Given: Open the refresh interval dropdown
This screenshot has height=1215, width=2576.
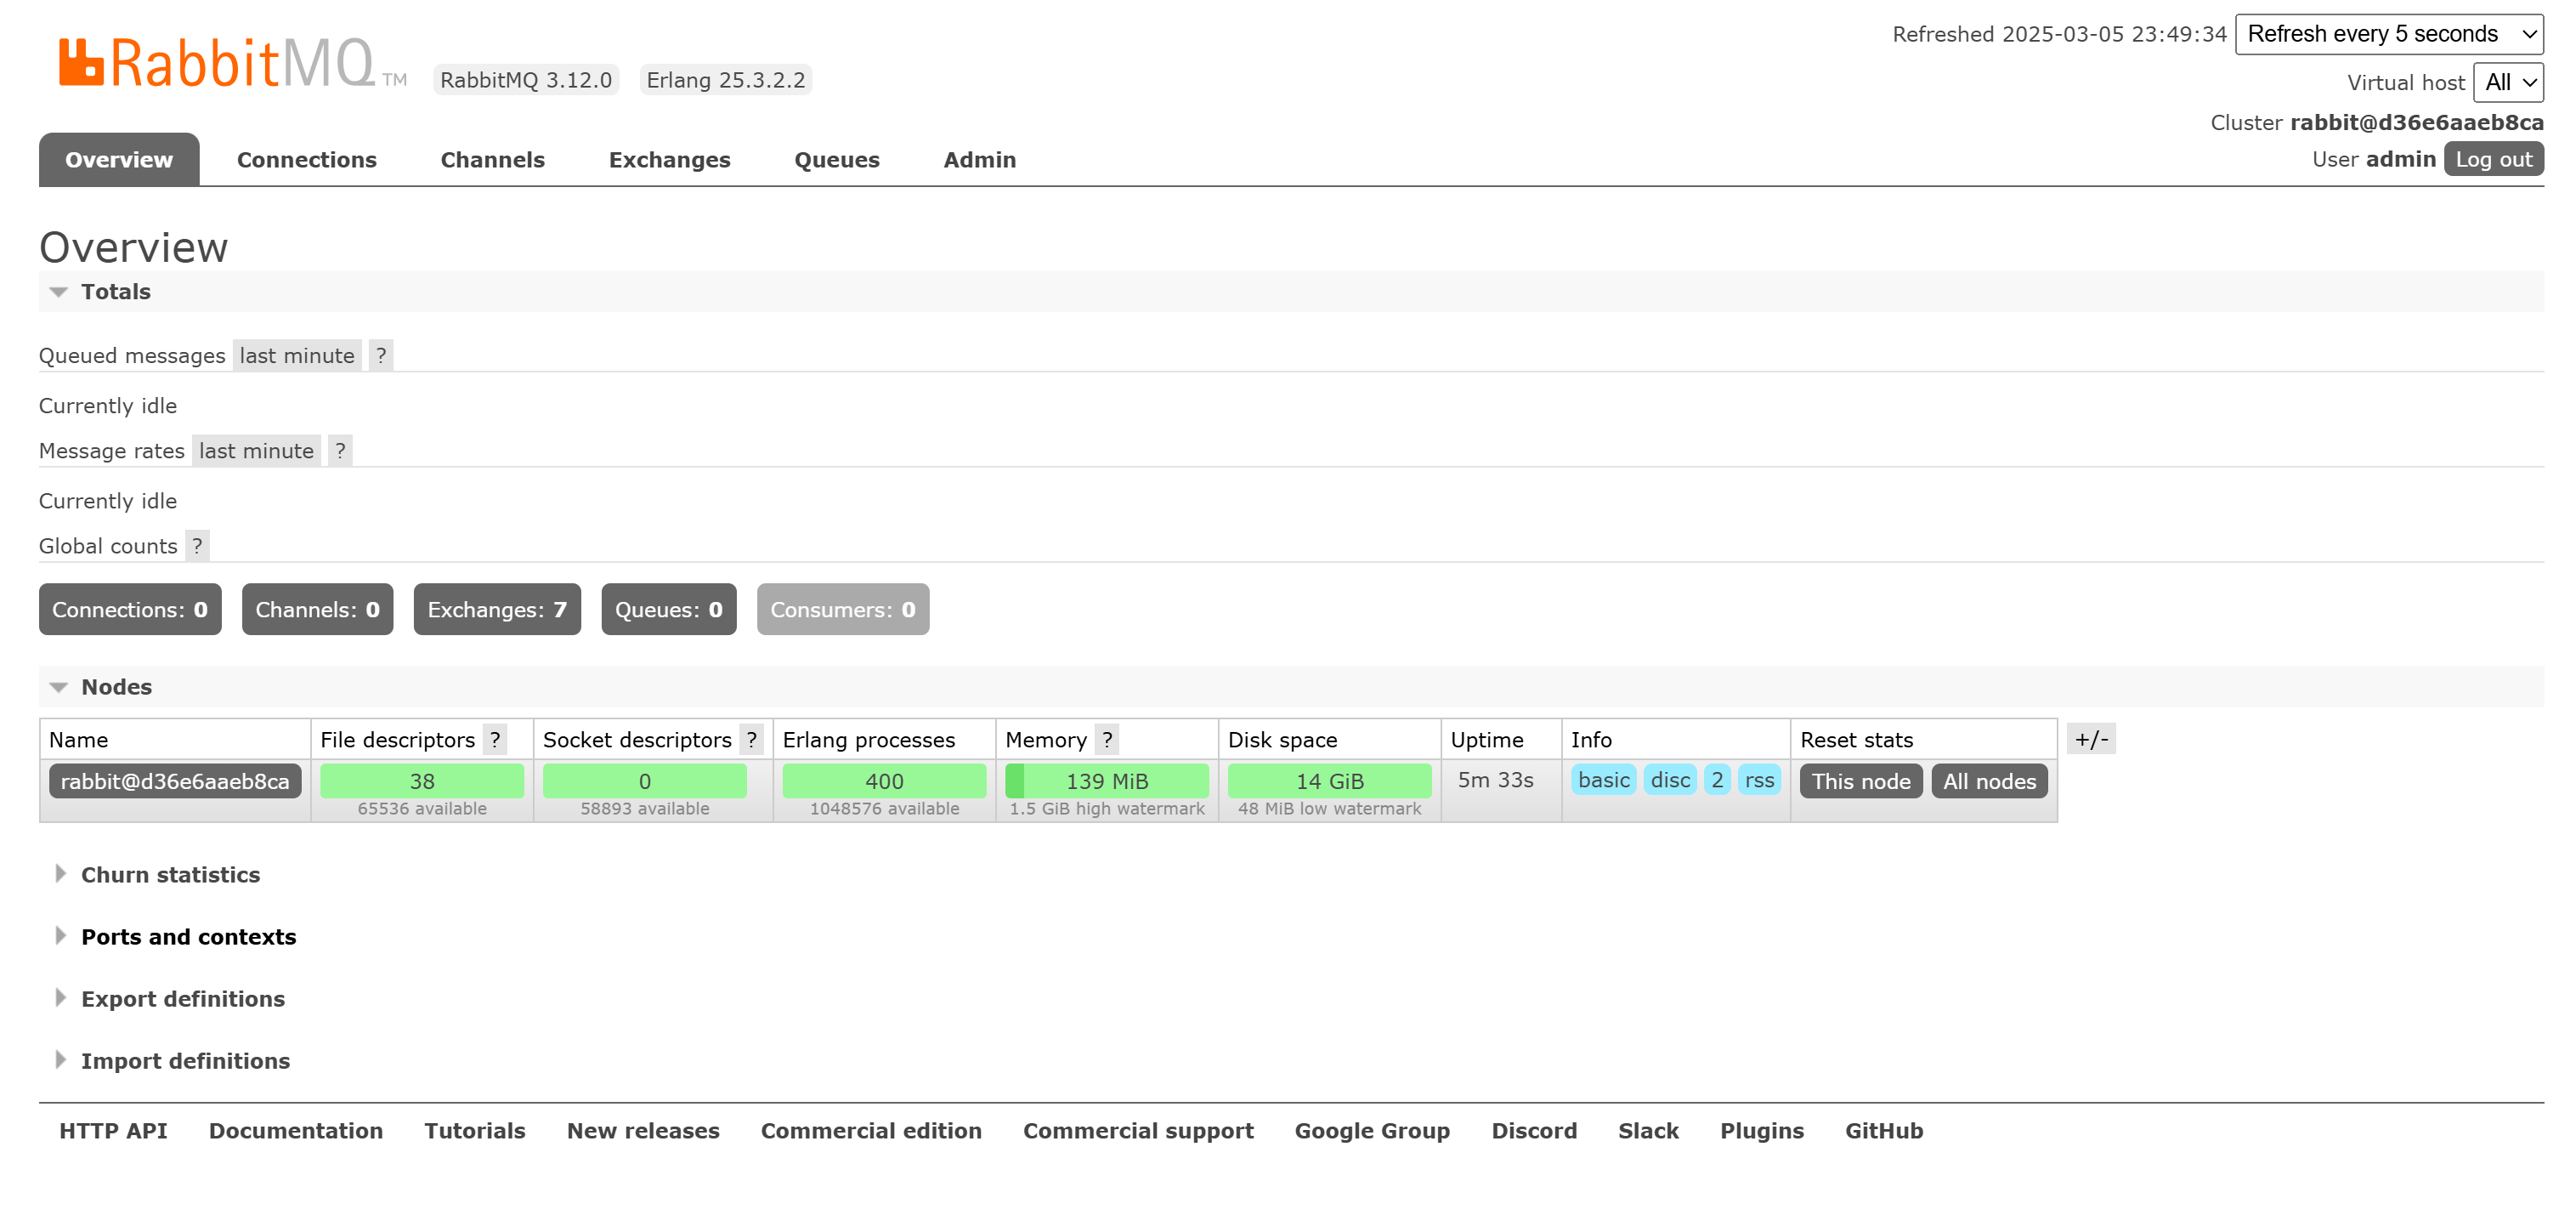Looking at the screenshot, I should [x=2389, y=34].
